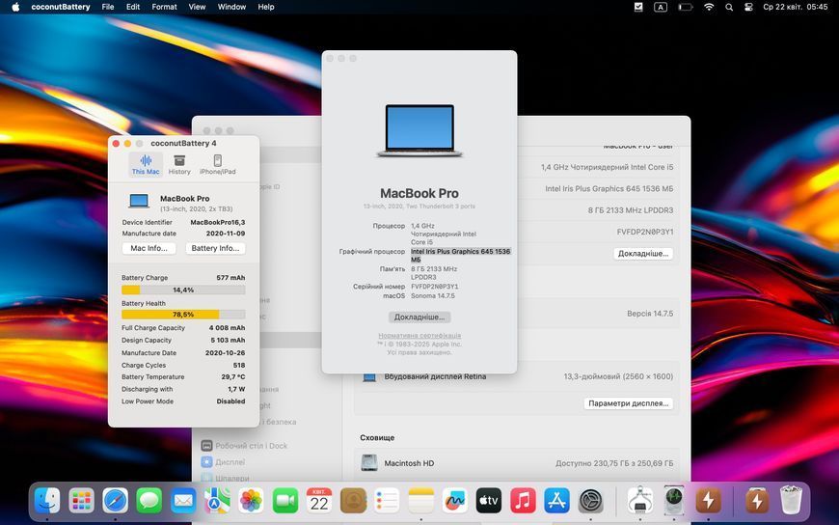The image size is (839, 525).
Task: Open the Window menu
Action: (x=231, y=7)
